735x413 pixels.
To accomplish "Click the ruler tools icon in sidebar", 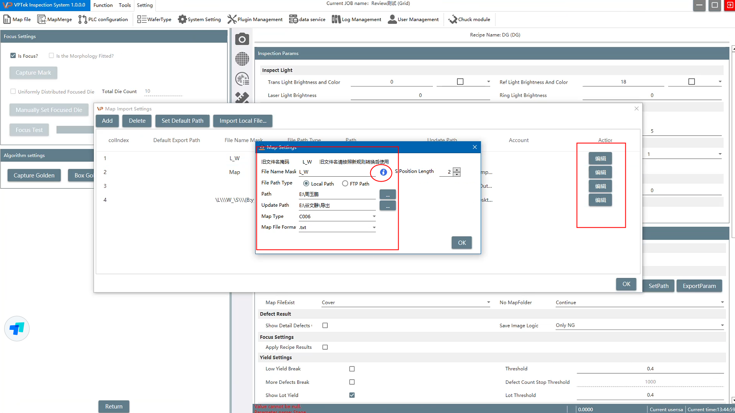I will (242, 97).
